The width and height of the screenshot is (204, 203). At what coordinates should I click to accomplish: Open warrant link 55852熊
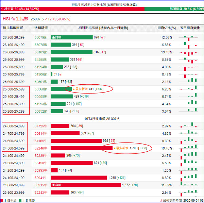click(41, 112)
